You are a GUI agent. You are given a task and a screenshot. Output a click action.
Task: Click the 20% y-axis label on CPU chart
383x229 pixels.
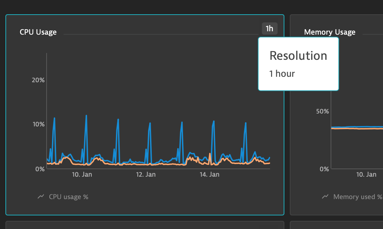38,80
